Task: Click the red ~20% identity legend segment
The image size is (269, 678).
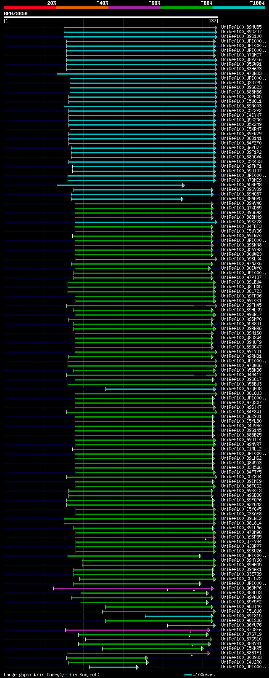Action: [30, 8]
